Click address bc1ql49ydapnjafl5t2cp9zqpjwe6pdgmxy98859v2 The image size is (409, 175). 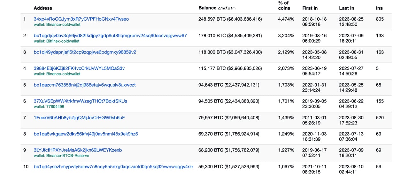pos(85,52)
